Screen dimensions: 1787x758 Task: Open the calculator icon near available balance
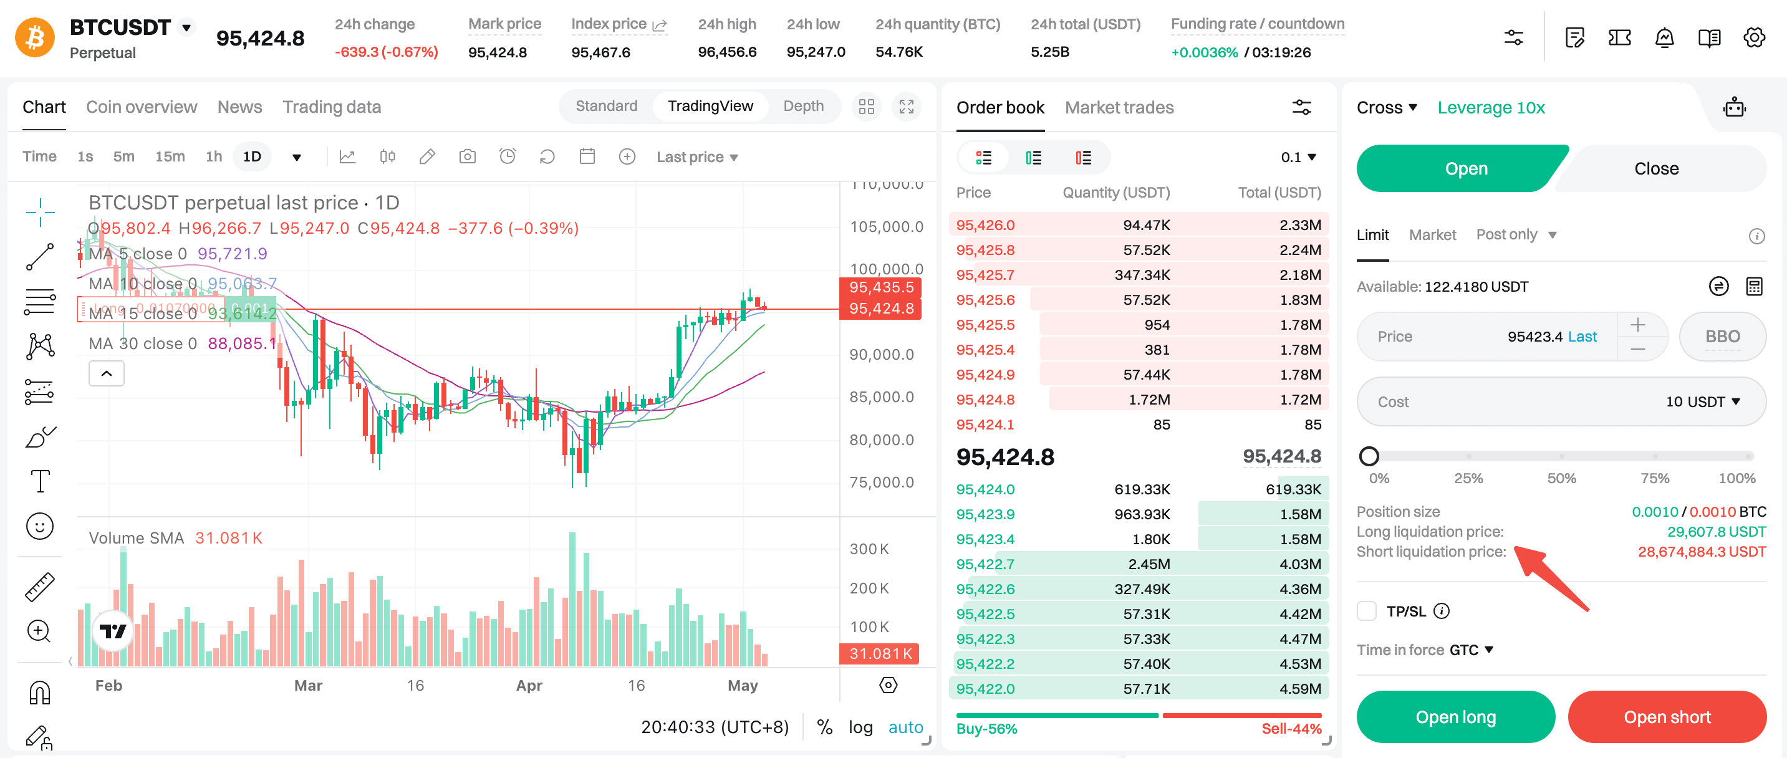pyautogui.click(x=1754, y=286)
